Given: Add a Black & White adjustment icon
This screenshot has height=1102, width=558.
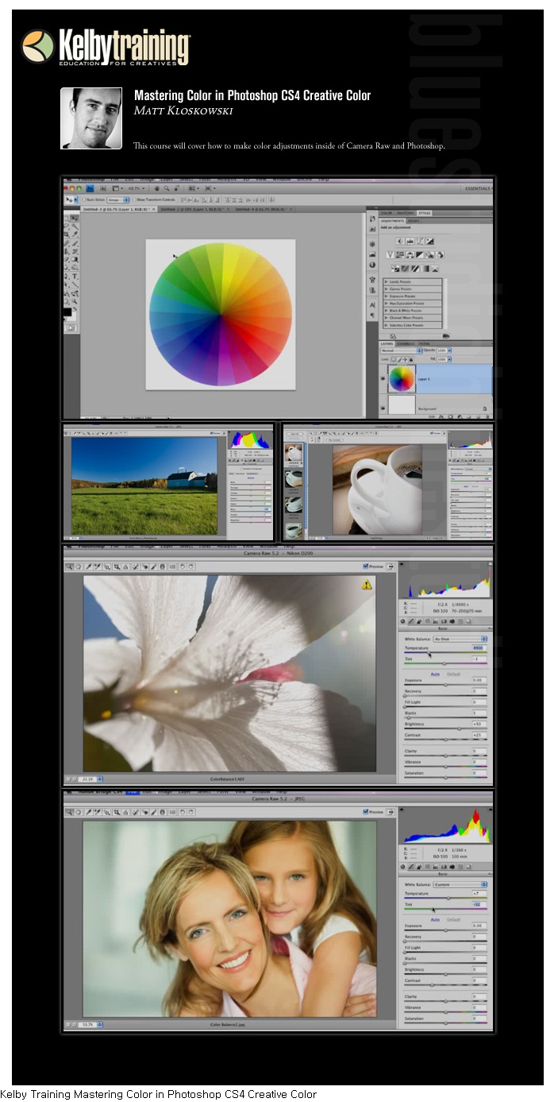Looking at the screenshot, I should (x=420, y=255).
